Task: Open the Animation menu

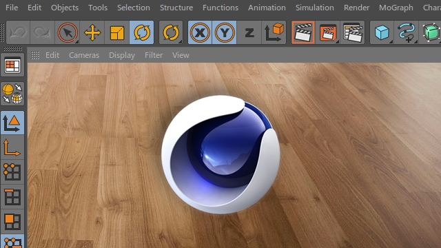Action: click(x=267, y=8)
